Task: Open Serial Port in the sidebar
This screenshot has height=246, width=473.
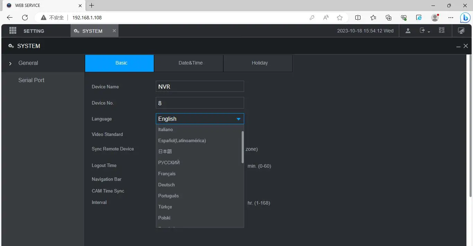Action: coord(31,80)
